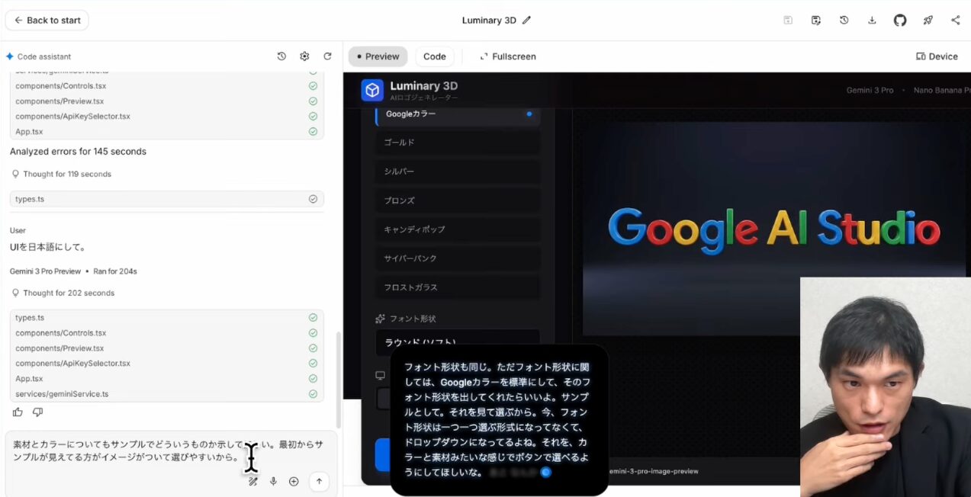Click the plus icon in the prompt box

click(294, 482)
